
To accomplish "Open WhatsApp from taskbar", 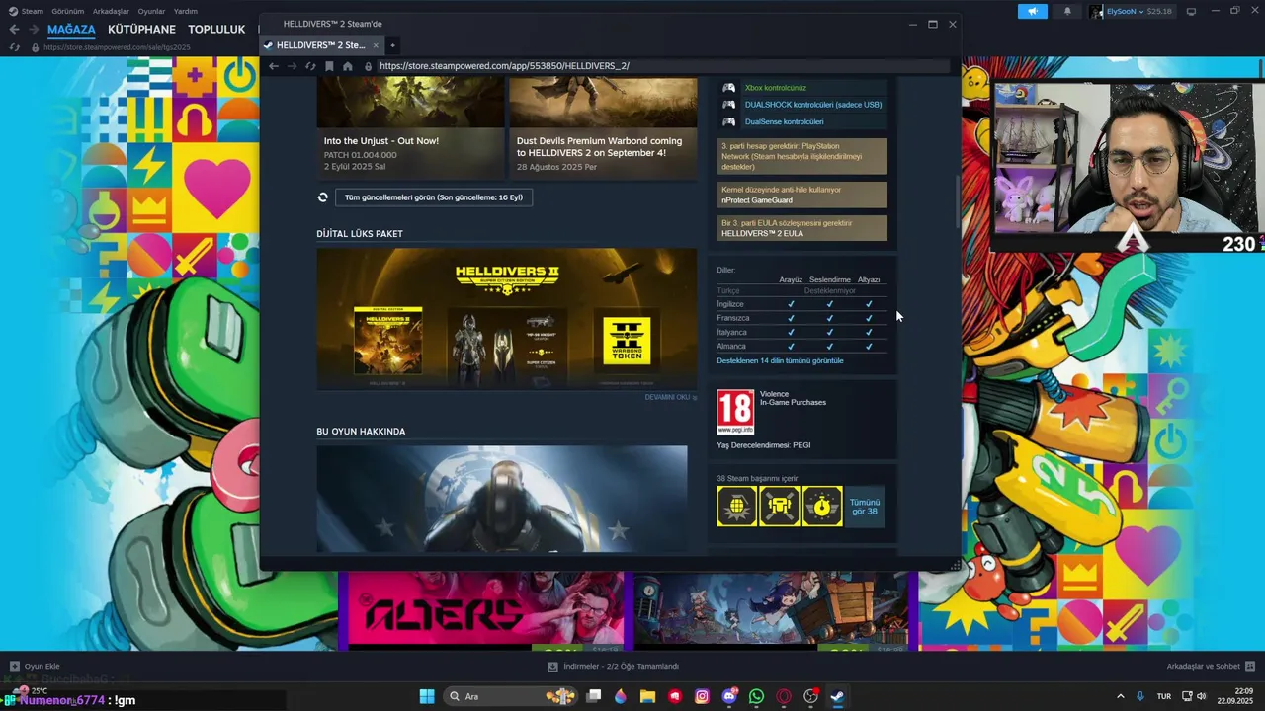I will 756,696.
